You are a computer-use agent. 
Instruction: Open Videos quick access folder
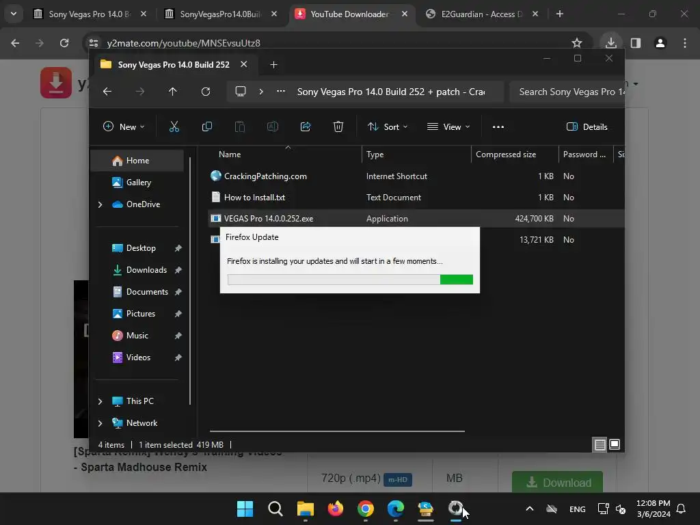(138, 358)
